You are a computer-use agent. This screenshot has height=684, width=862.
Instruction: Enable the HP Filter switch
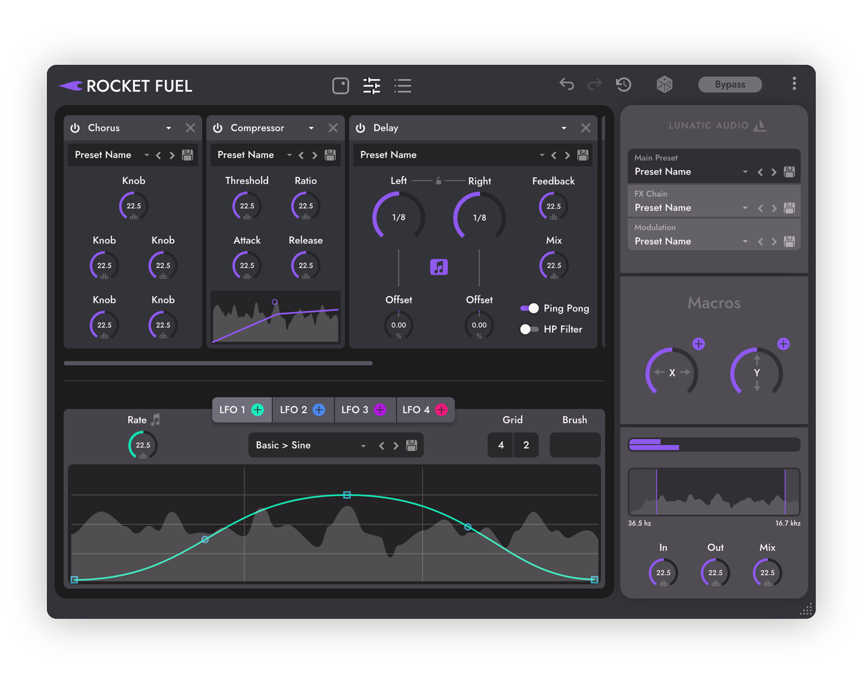(x=529, y=329)
